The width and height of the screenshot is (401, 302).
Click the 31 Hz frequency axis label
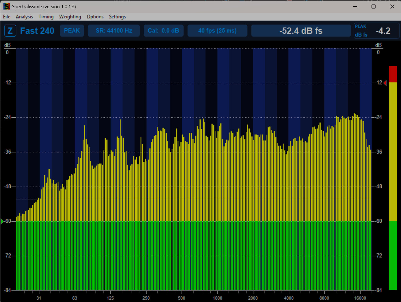[x=39, y=298]
